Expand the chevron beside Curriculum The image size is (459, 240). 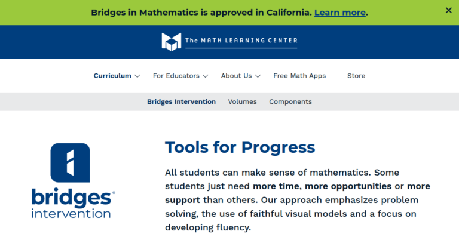click(137, 76)
